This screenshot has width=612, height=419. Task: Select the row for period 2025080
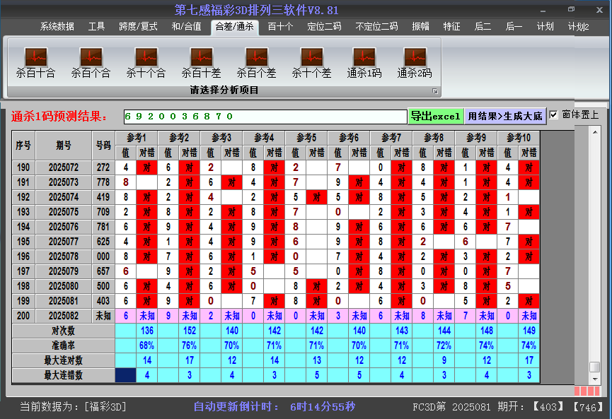(x=276, y=286)
